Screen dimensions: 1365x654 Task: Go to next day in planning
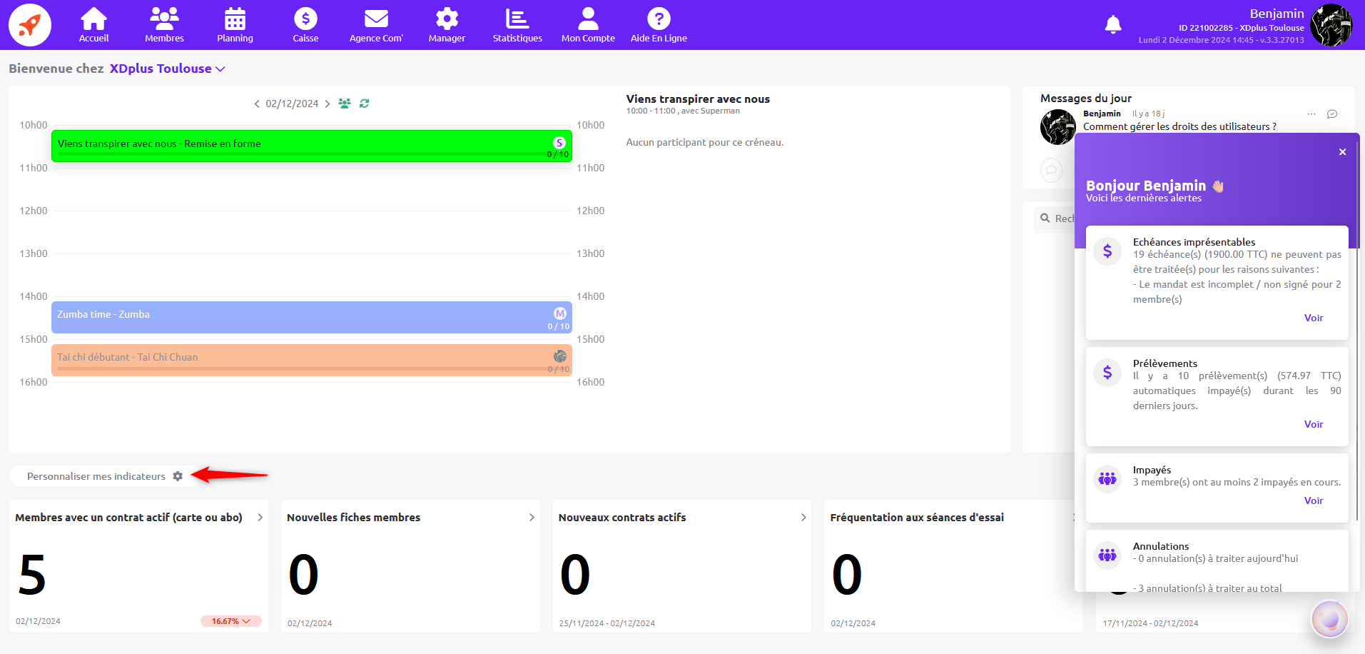(x=328, y=104)
